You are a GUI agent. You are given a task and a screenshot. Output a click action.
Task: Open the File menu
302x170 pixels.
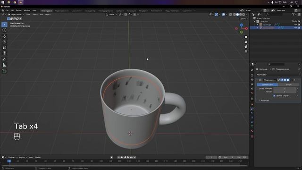(7, 10)
